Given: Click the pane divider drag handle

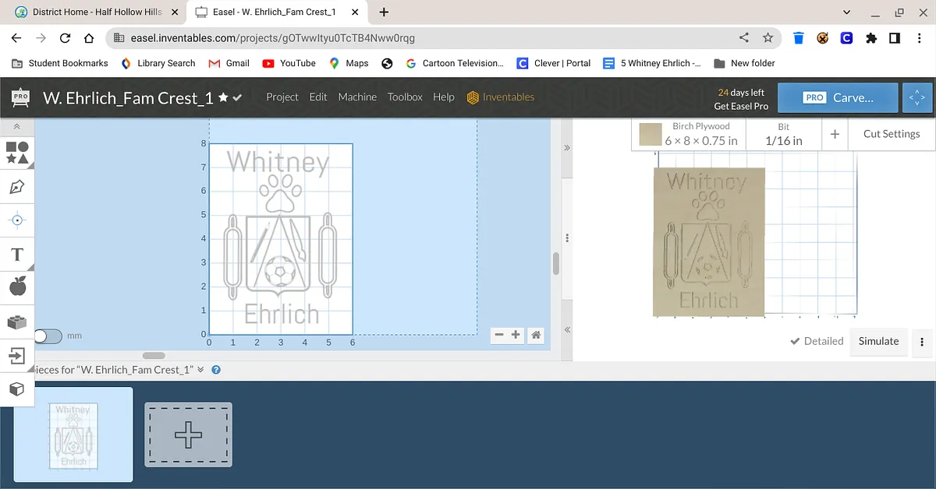Looking at the screenshot, I should (567, 238).
